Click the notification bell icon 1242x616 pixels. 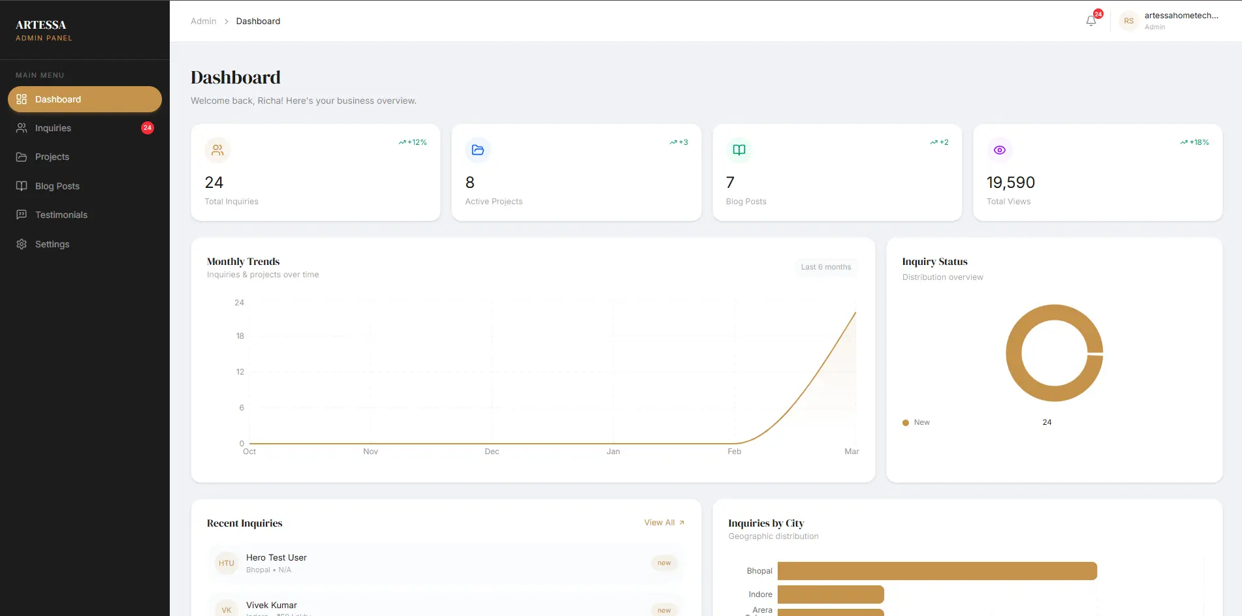coord(1091,21)
